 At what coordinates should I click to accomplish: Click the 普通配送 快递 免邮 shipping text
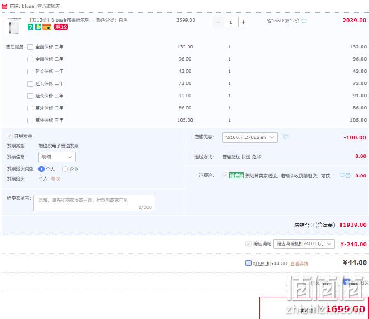242,157
